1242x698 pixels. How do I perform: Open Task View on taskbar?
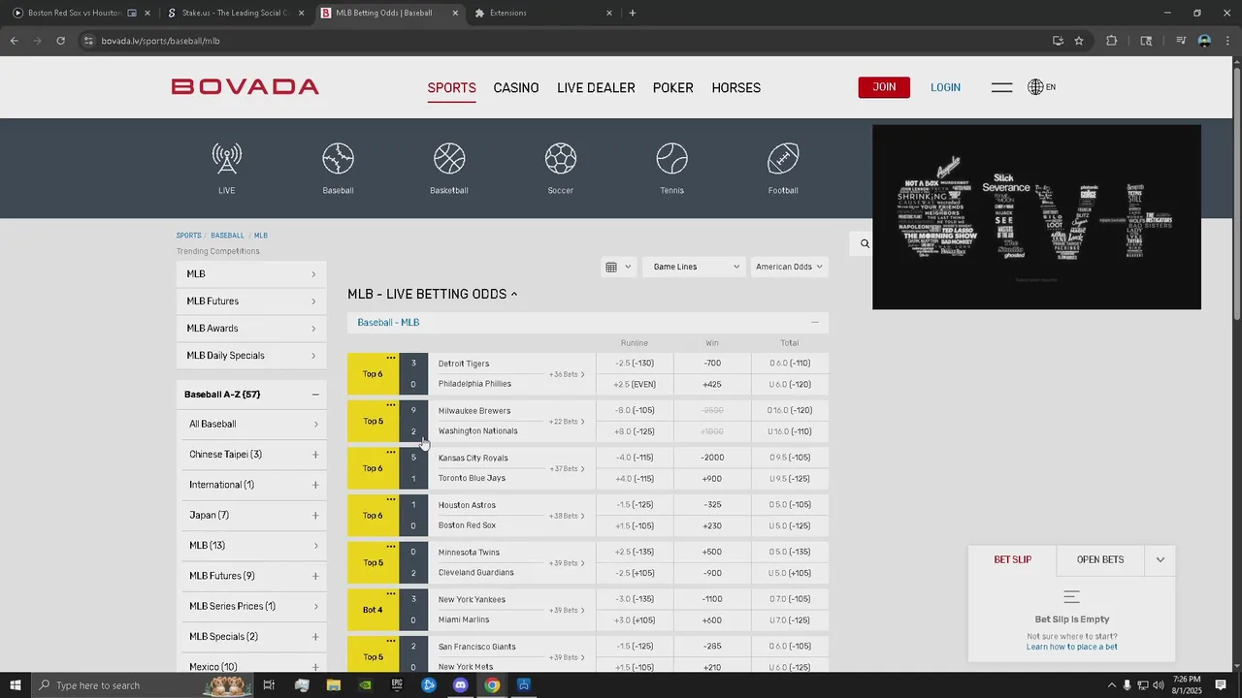[x=270, y=685]
